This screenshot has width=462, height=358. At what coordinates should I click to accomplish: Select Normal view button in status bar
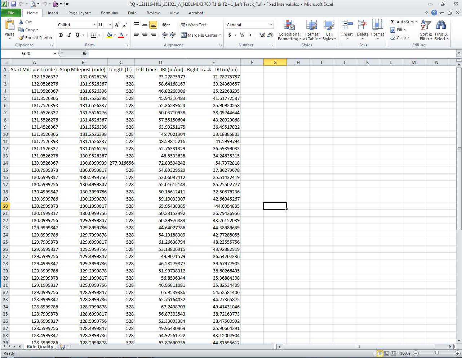click(380, 353)
